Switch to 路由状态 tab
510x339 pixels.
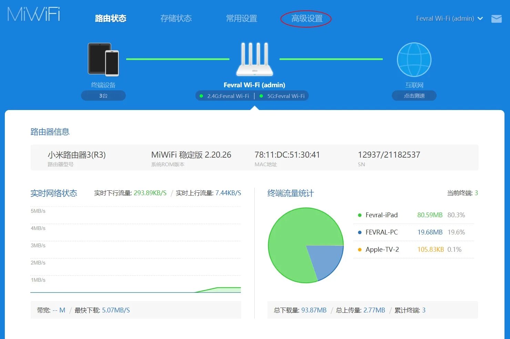[111, 19]
